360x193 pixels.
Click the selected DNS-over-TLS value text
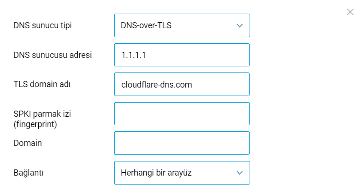click(146, 25)
